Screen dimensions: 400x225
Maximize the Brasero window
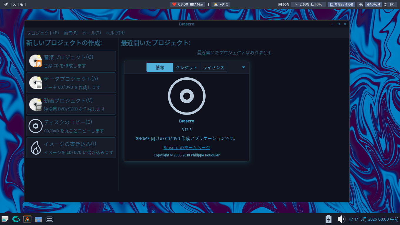(x=339, y=24)
